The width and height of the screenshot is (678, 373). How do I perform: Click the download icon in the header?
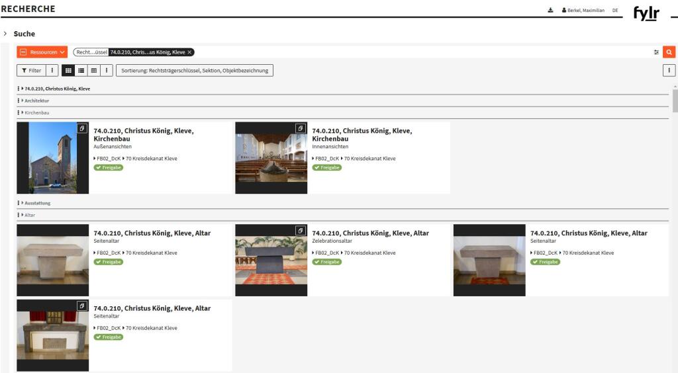[x=550, y=10]
